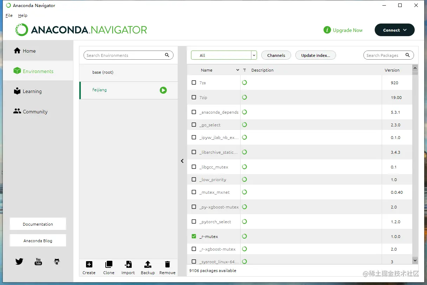427x285 pixels.
Task: Click the Version column header
Action: (x=392, y=70)
